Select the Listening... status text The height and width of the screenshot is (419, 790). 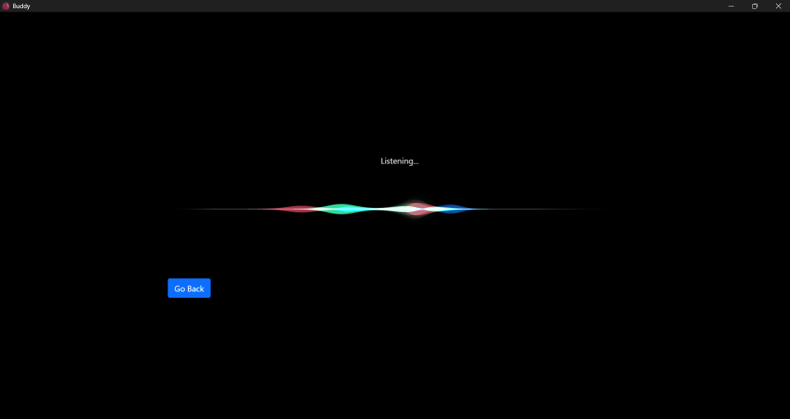(399, 161)
